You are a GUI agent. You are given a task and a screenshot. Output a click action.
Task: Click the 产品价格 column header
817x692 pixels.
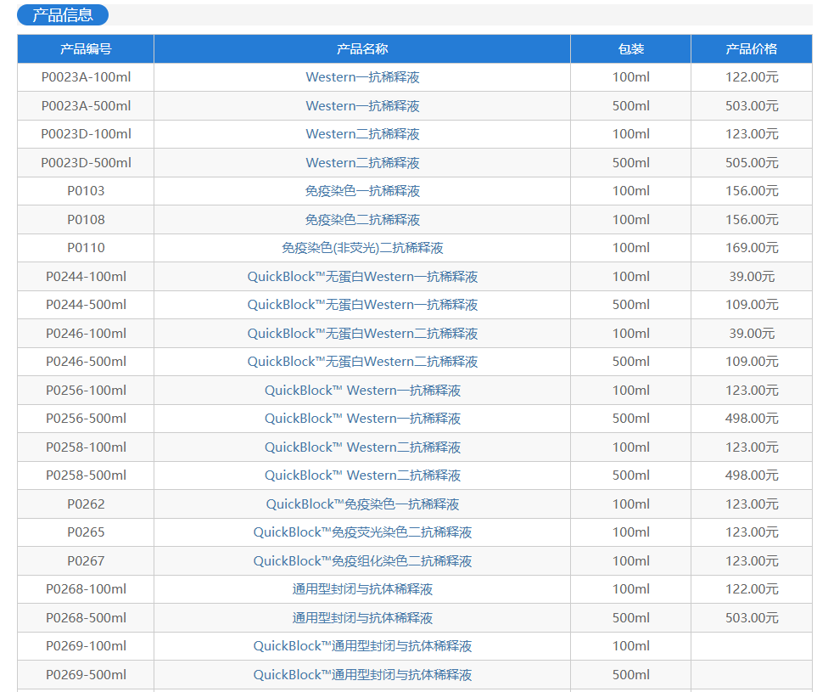pyautogui.click(x=751, y=49)
